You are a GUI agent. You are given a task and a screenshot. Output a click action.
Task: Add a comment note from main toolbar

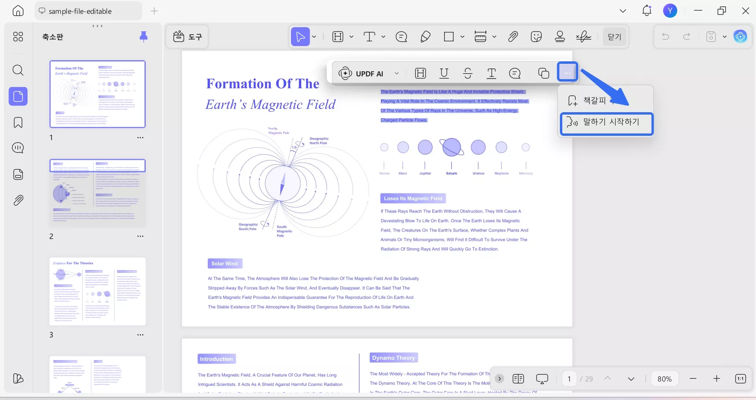[401, 37]
